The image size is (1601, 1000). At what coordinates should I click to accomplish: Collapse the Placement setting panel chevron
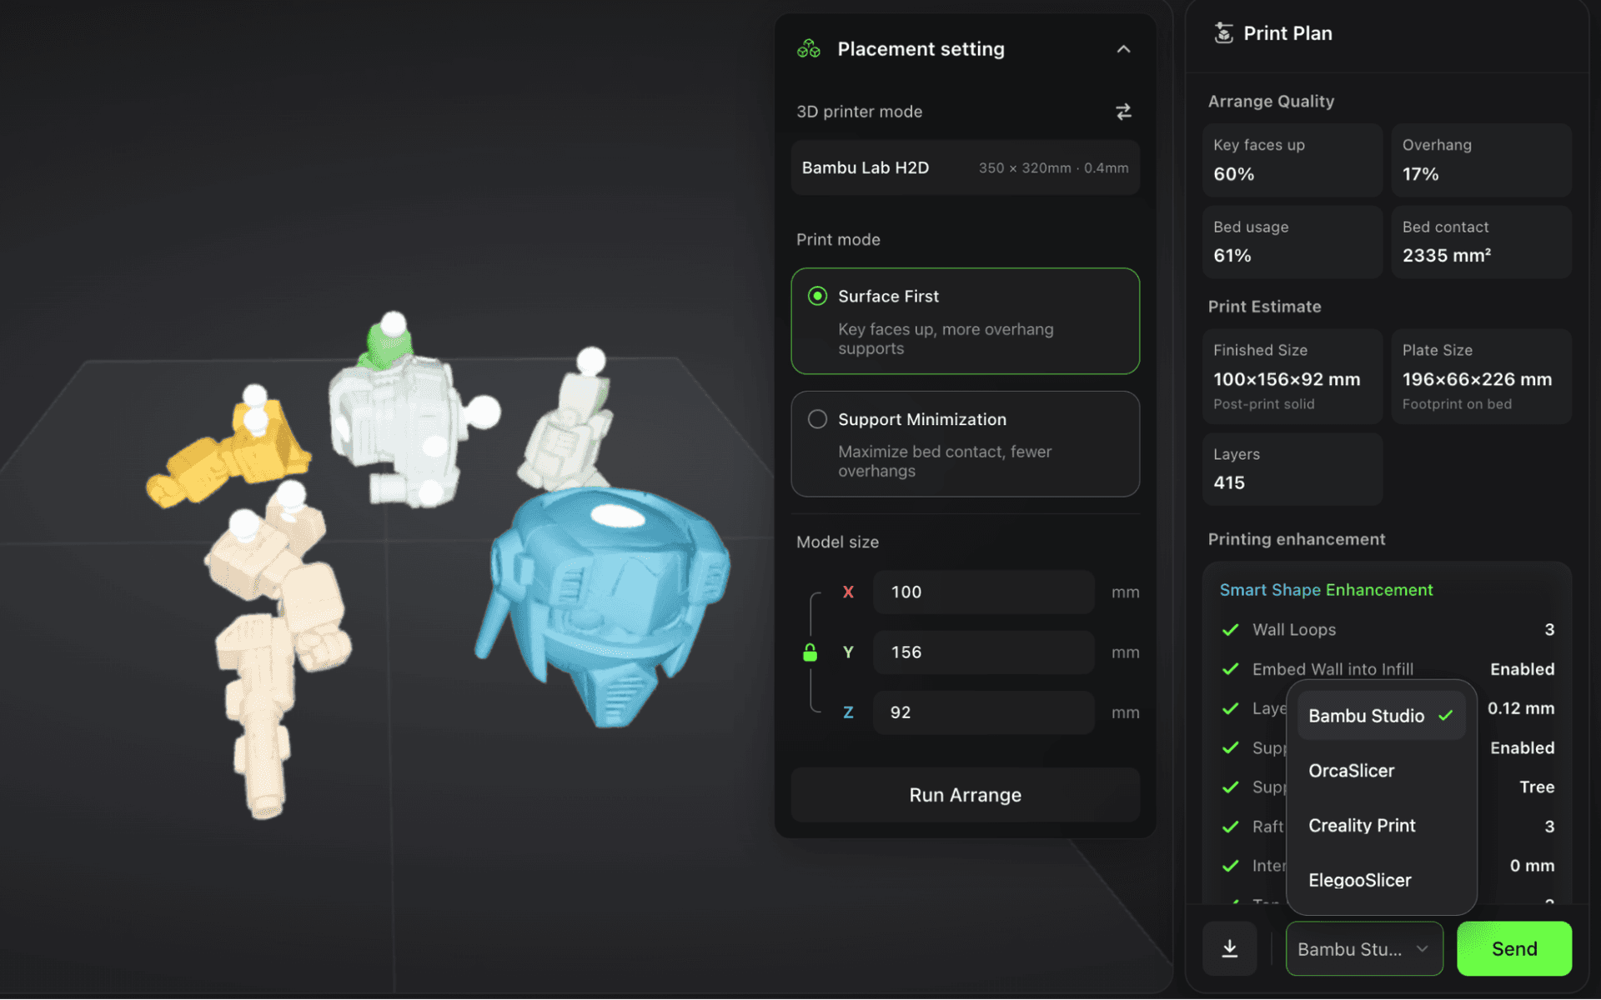click(1123, 49)
